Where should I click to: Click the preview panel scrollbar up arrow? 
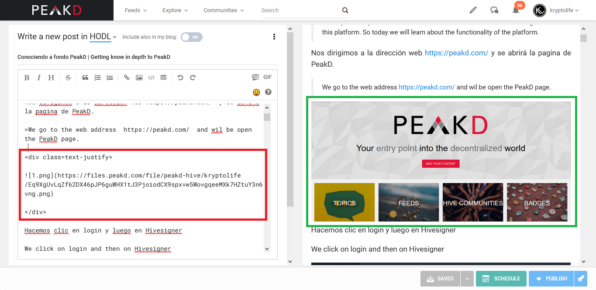(x=583, y=29)
